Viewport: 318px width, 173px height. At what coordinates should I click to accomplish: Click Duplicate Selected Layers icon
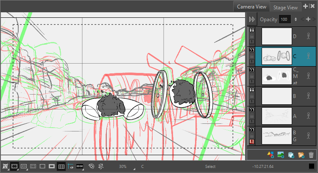tap(291, 155)
